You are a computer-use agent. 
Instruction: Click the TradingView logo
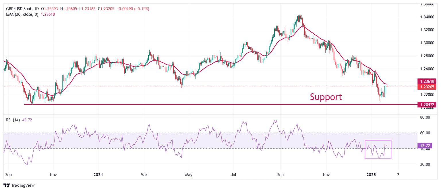pyautogui.click(x=18, y=185)
